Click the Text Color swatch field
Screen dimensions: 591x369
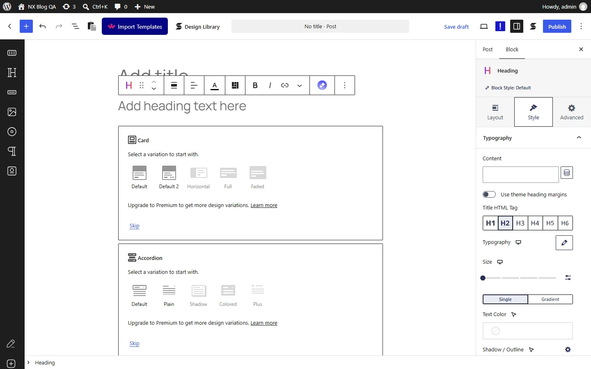pyautogui.click(x=528, y=331)
